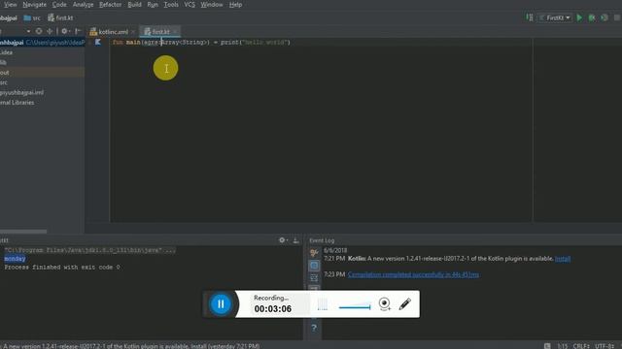Click the src folder breadcrumb
Viewport: 622px width, 349px height.
click(x=32, y=17)
